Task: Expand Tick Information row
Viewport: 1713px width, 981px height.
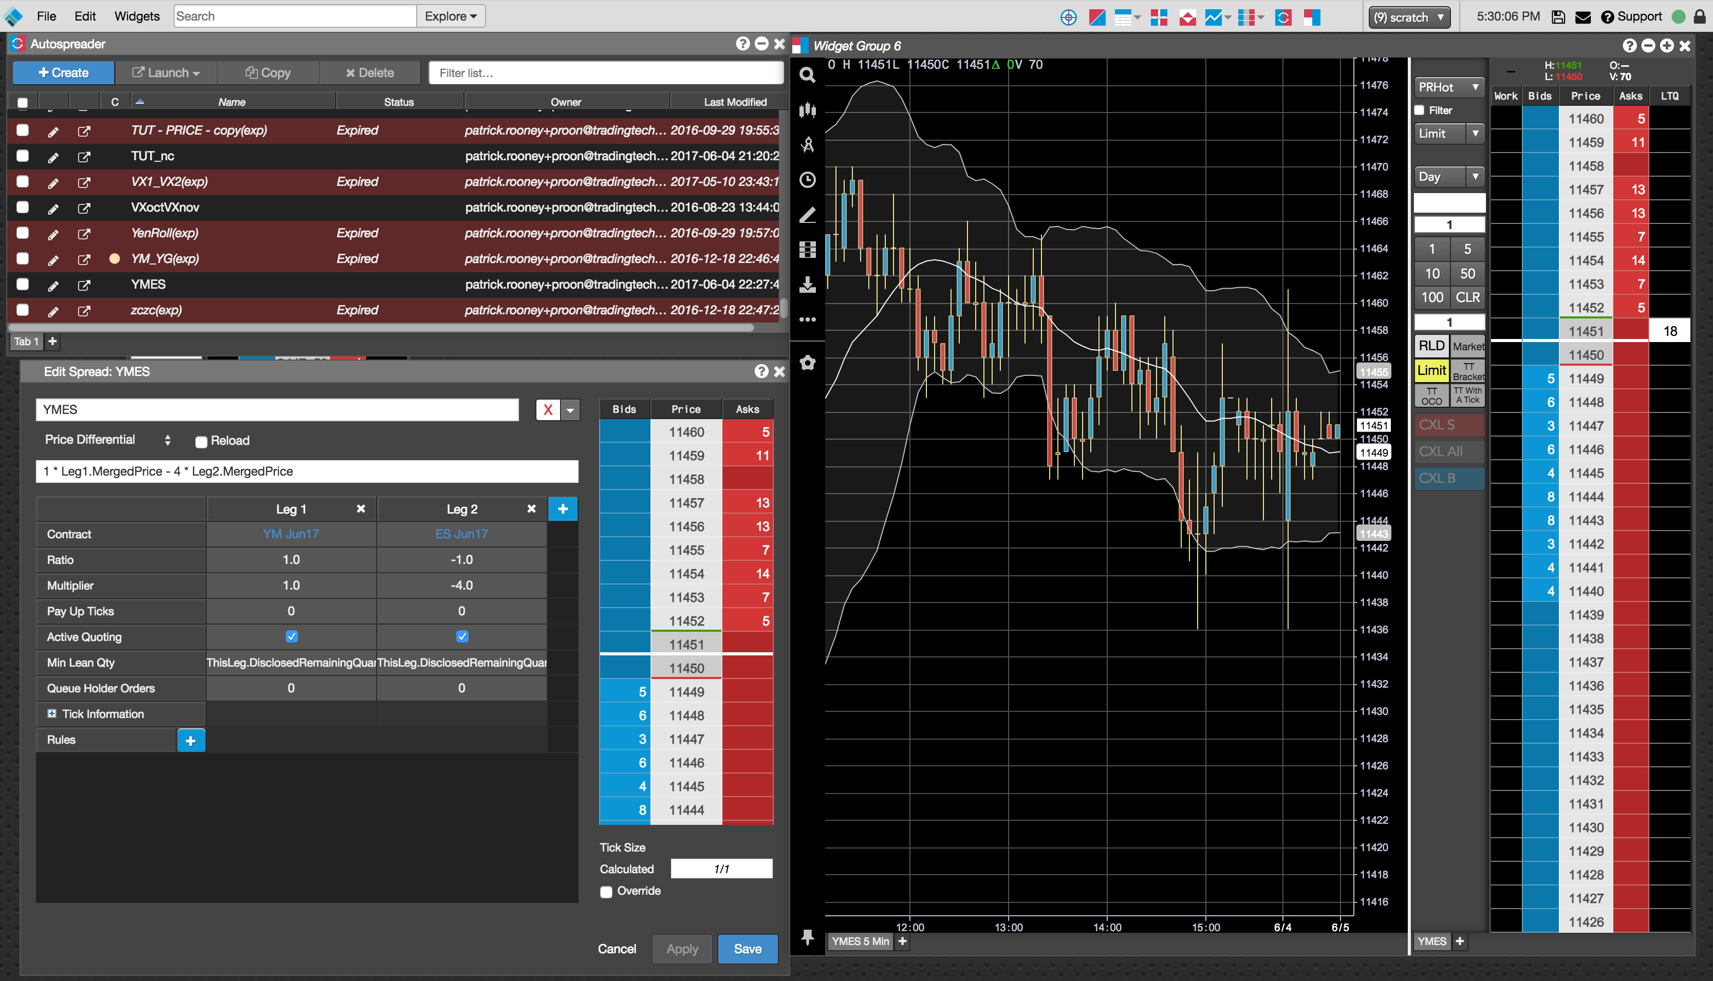Action: pyautogui.click(x=52, y=713)
